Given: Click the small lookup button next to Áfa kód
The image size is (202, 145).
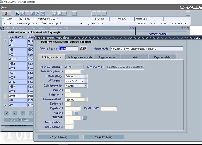Looking at the screenshot, I should coord(76,113).
